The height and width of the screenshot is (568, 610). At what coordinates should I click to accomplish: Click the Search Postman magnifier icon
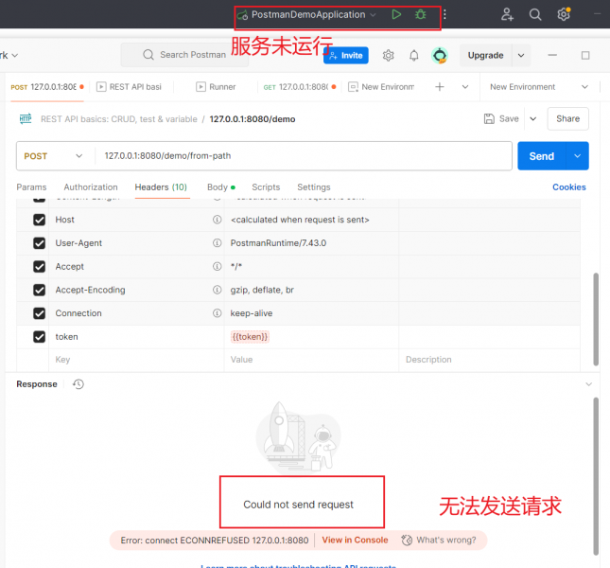tap(148, 55)
